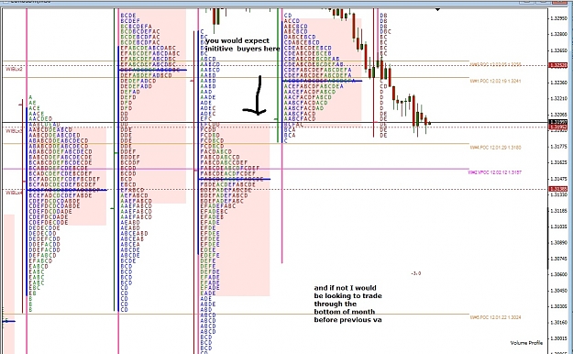This screenshot has height=354, width=573.
Task: Click the 1.30890 price axis label
Action: point(559,242)
